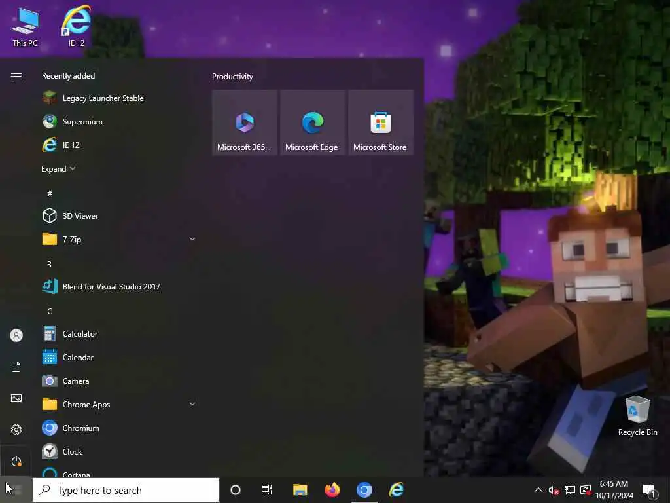The image size is (670, 503).
Task: Open the network tray icon
Action: [x=570, y=490]
